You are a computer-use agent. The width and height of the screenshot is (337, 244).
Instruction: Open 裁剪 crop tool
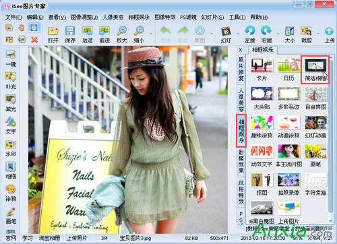click(x=307, y=34)
